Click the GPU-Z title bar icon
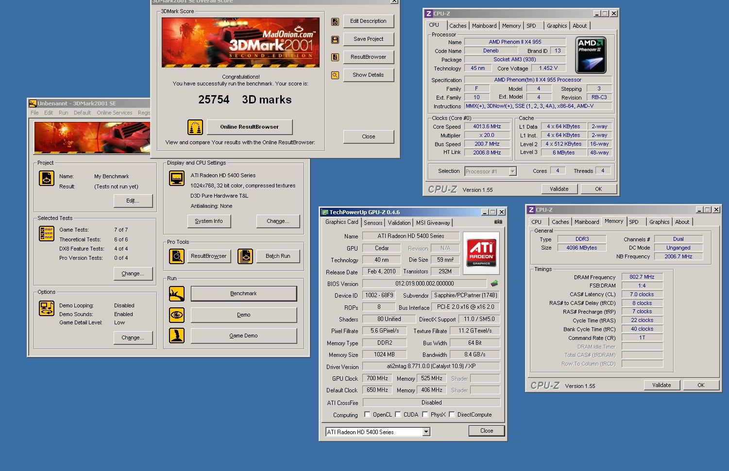The height and width of the screenshot is (471, 729). click(x=324, y=212)
